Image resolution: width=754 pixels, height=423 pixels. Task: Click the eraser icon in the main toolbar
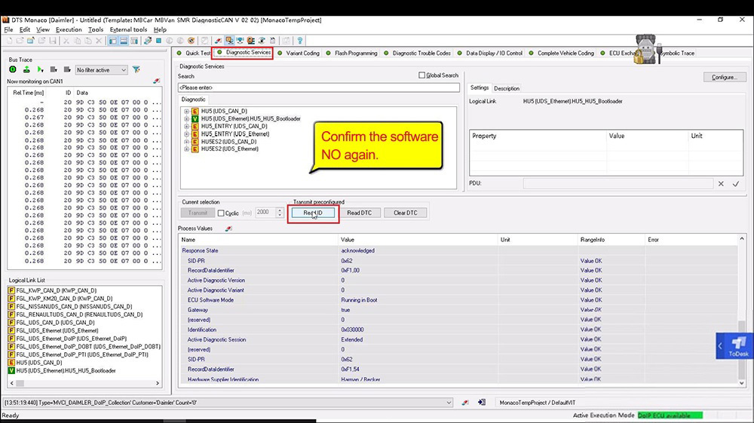pyautogui.click(x=218, y=41)
